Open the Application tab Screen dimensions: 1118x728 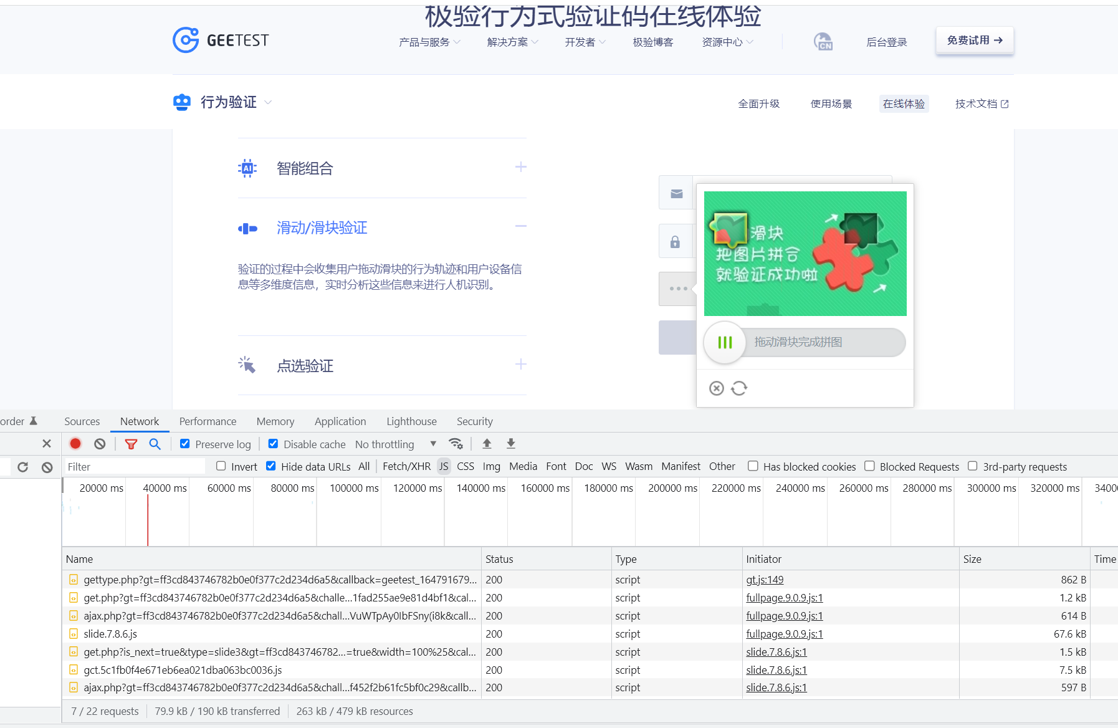click(340, 421)
